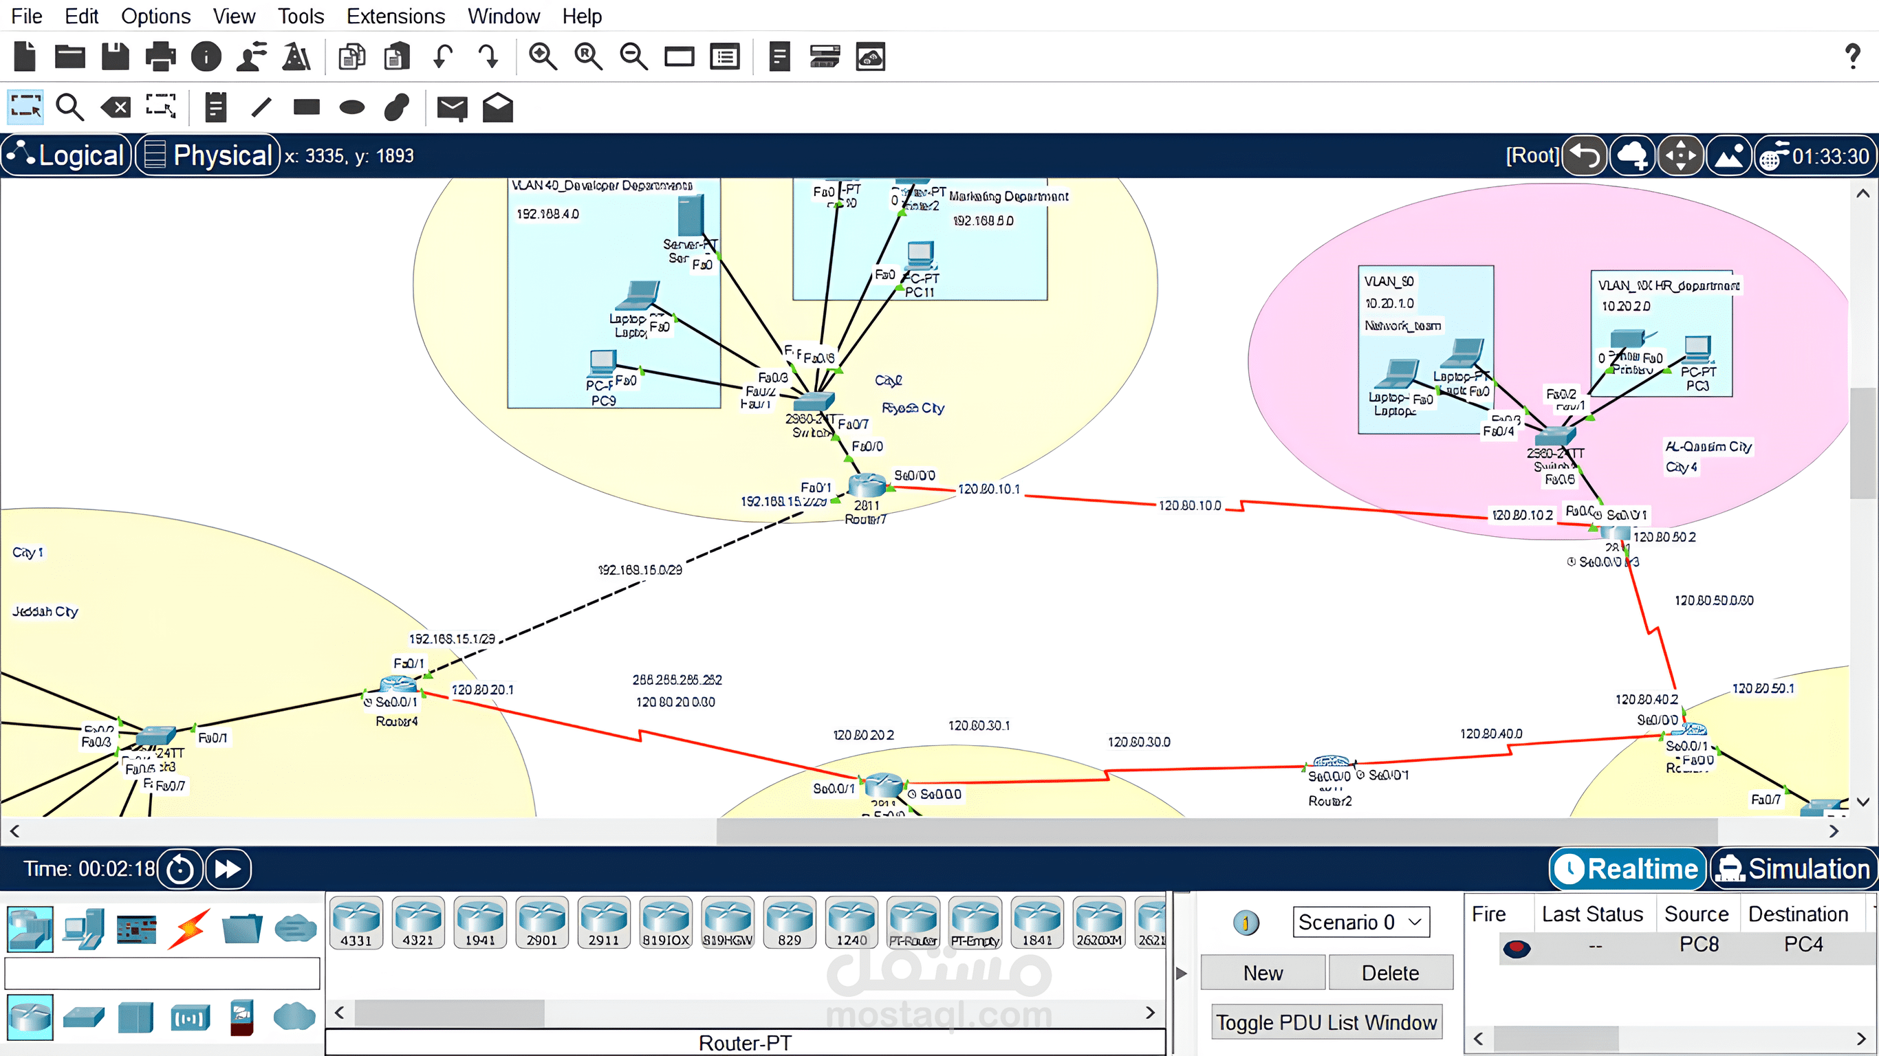Viewport: 1879px width, 1056px height.
Task: Switch to Realtime mode
Action: click(x=1627, y=868)
